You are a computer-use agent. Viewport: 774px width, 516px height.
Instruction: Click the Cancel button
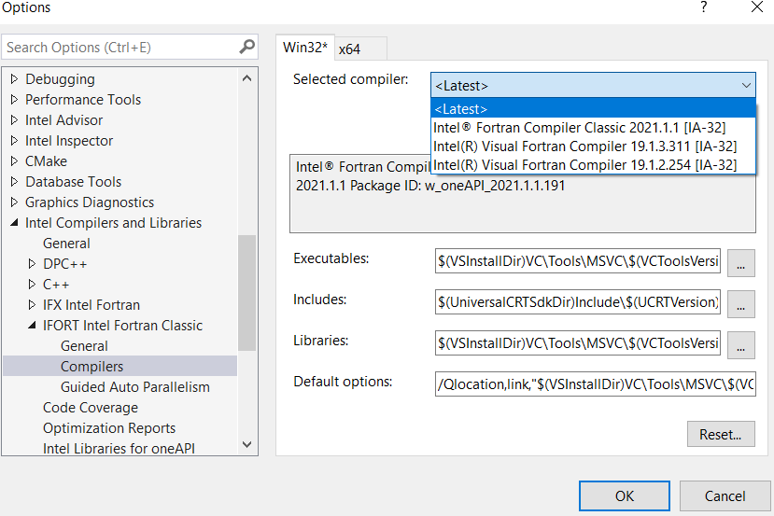(x=725, y=495)
